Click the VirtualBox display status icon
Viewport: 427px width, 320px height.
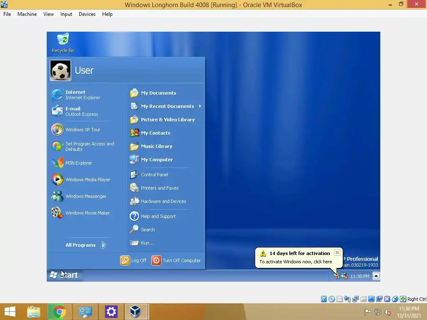tap(371, 299)
